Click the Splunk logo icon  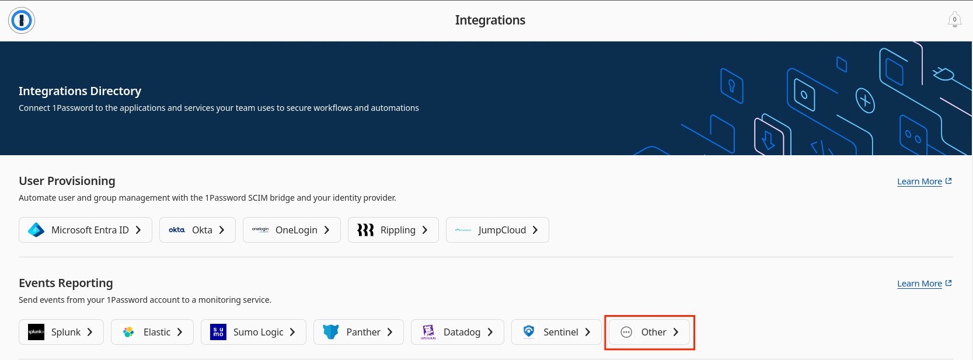click(36, 332)
